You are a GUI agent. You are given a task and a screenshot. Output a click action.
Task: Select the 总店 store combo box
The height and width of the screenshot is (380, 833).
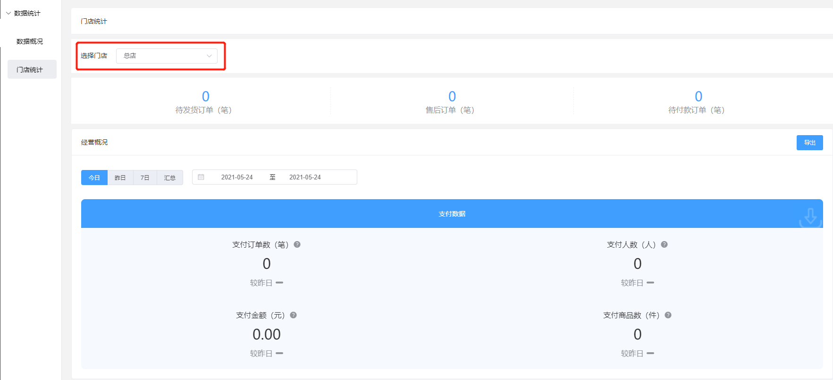click(160, 56)
